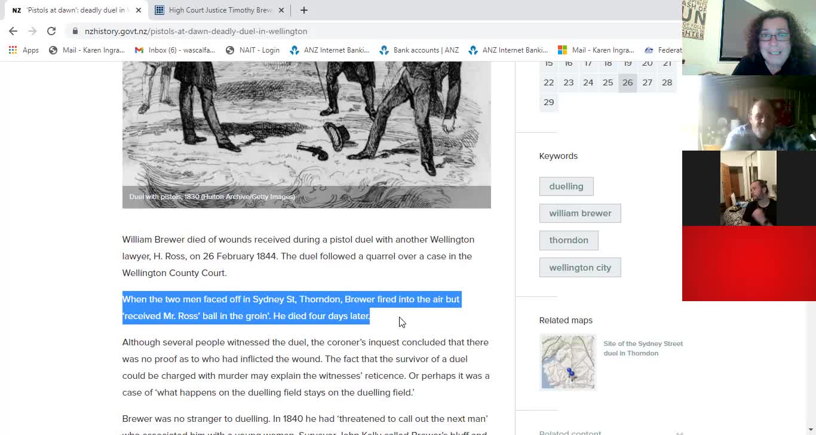The width and height of the screenshot is (816, 435).
Task: Open the Apps grid bookmark
Action: [x=24, y=50]
